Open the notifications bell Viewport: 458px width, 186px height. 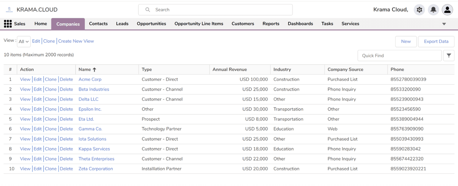point(433,10)
